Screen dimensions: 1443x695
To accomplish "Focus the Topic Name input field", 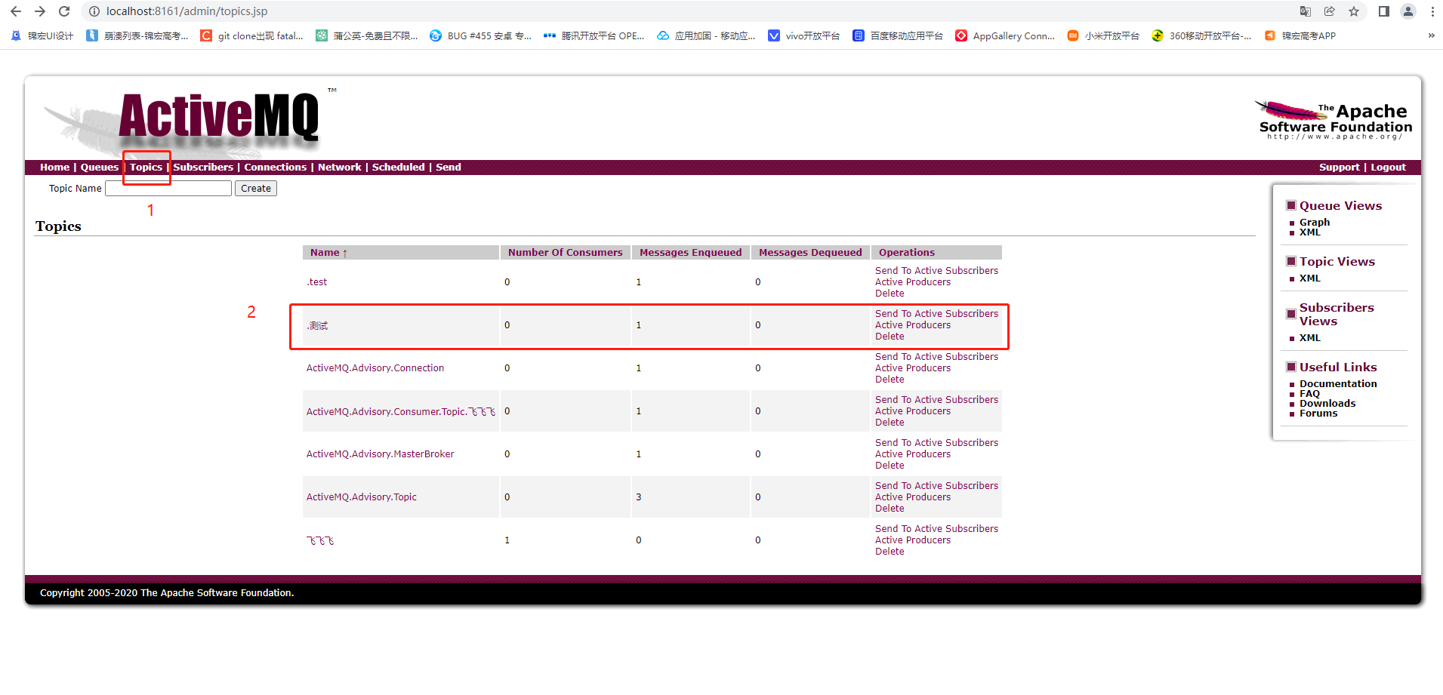I will coord(168,189).
